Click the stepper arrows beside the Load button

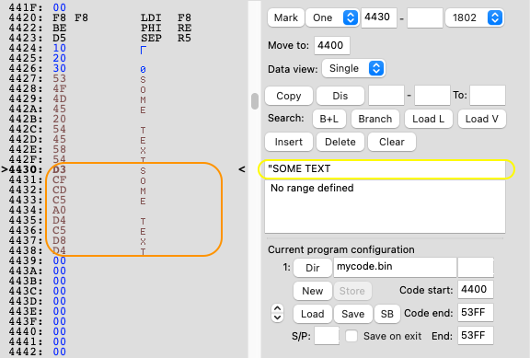pyautogui.click(x=277, y=313)
